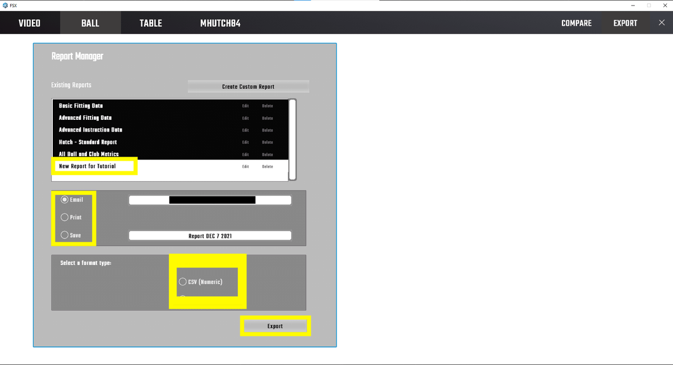Select the Print radio option
The image size is (673, 365).
click(x=65, y=217)
